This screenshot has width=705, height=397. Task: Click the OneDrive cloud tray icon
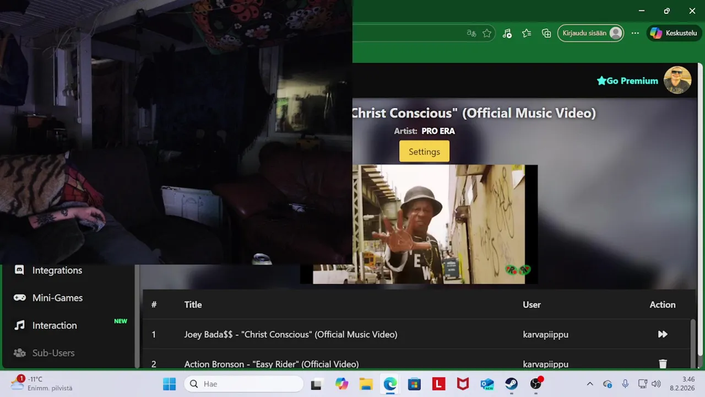coord(608,384)
